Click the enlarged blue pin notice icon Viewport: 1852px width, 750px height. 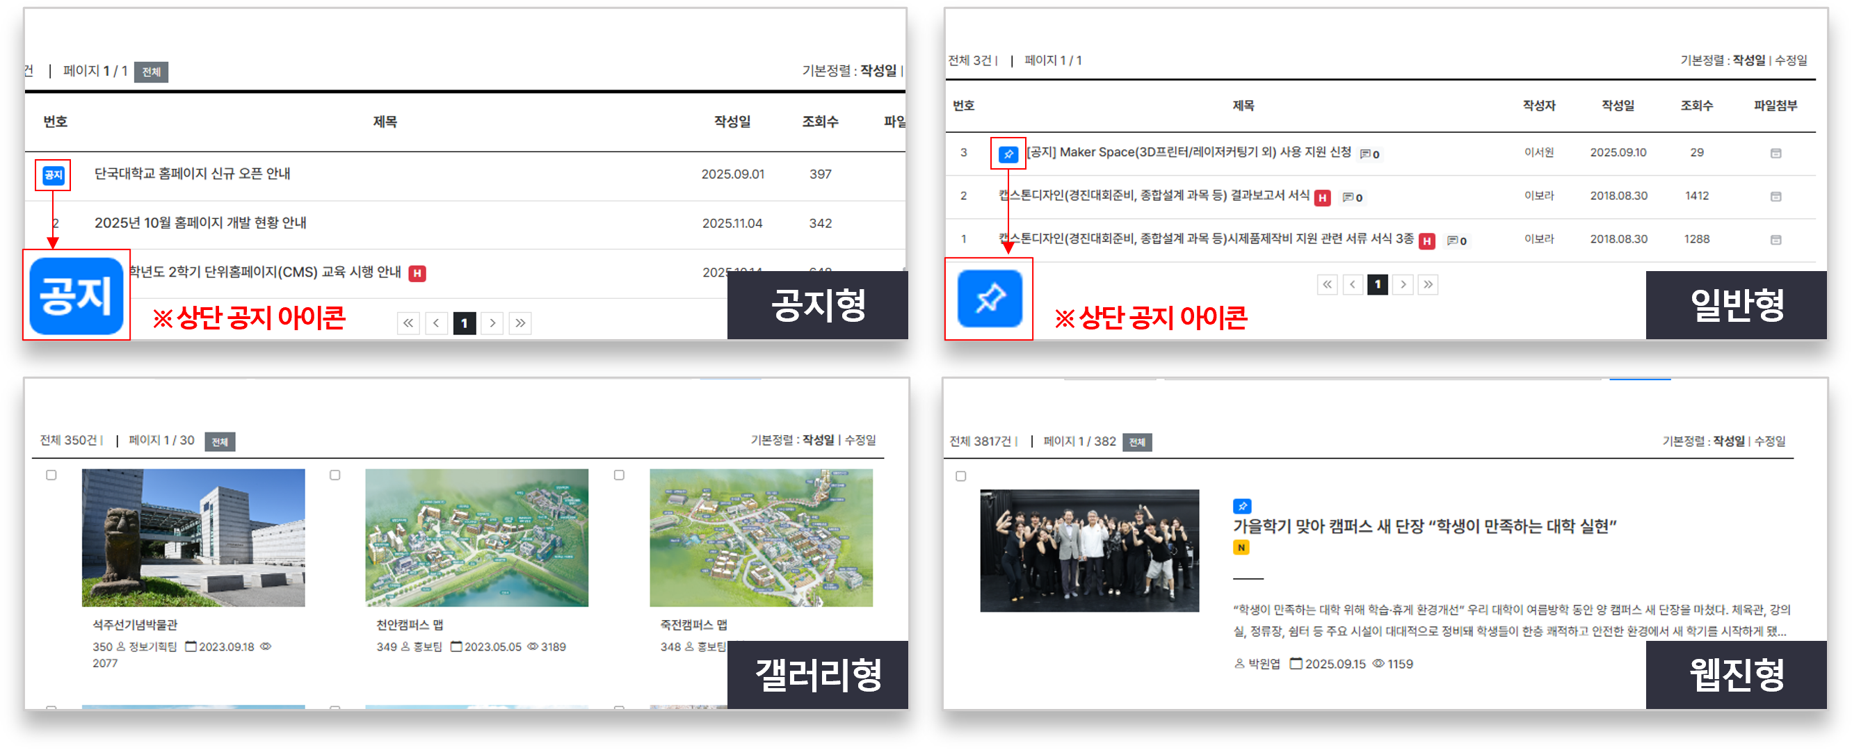tap(989, 299)
